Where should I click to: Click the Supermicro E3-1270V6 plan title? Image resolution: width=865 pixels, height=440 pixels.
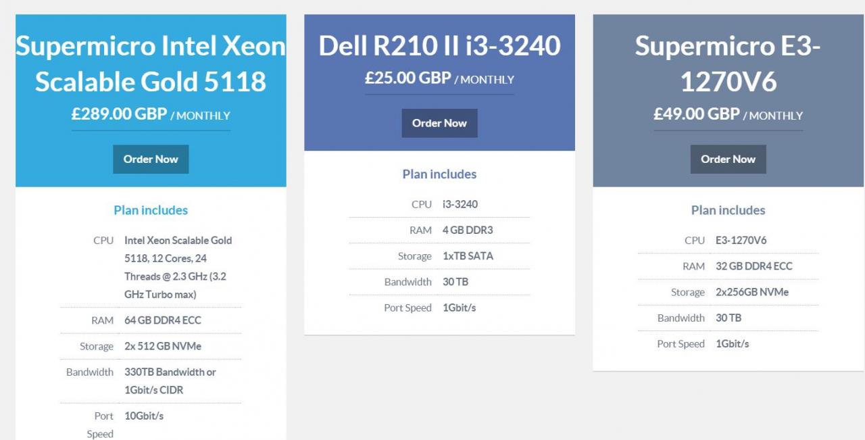(728, 64)
